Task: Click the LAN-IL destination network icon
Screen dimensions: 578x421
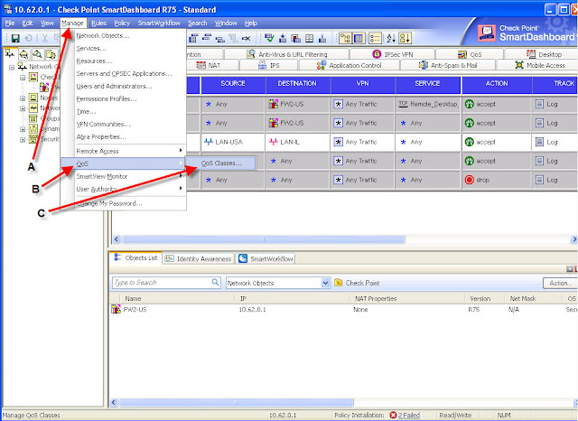Action: coord(273,142)
